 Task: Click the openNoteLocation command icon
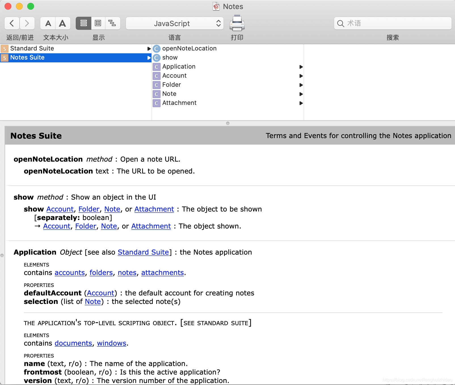pyautogui.click(x=157, y=49)
